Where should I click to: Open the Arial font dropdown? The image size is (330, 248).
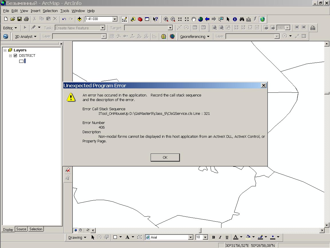[191, 237]
